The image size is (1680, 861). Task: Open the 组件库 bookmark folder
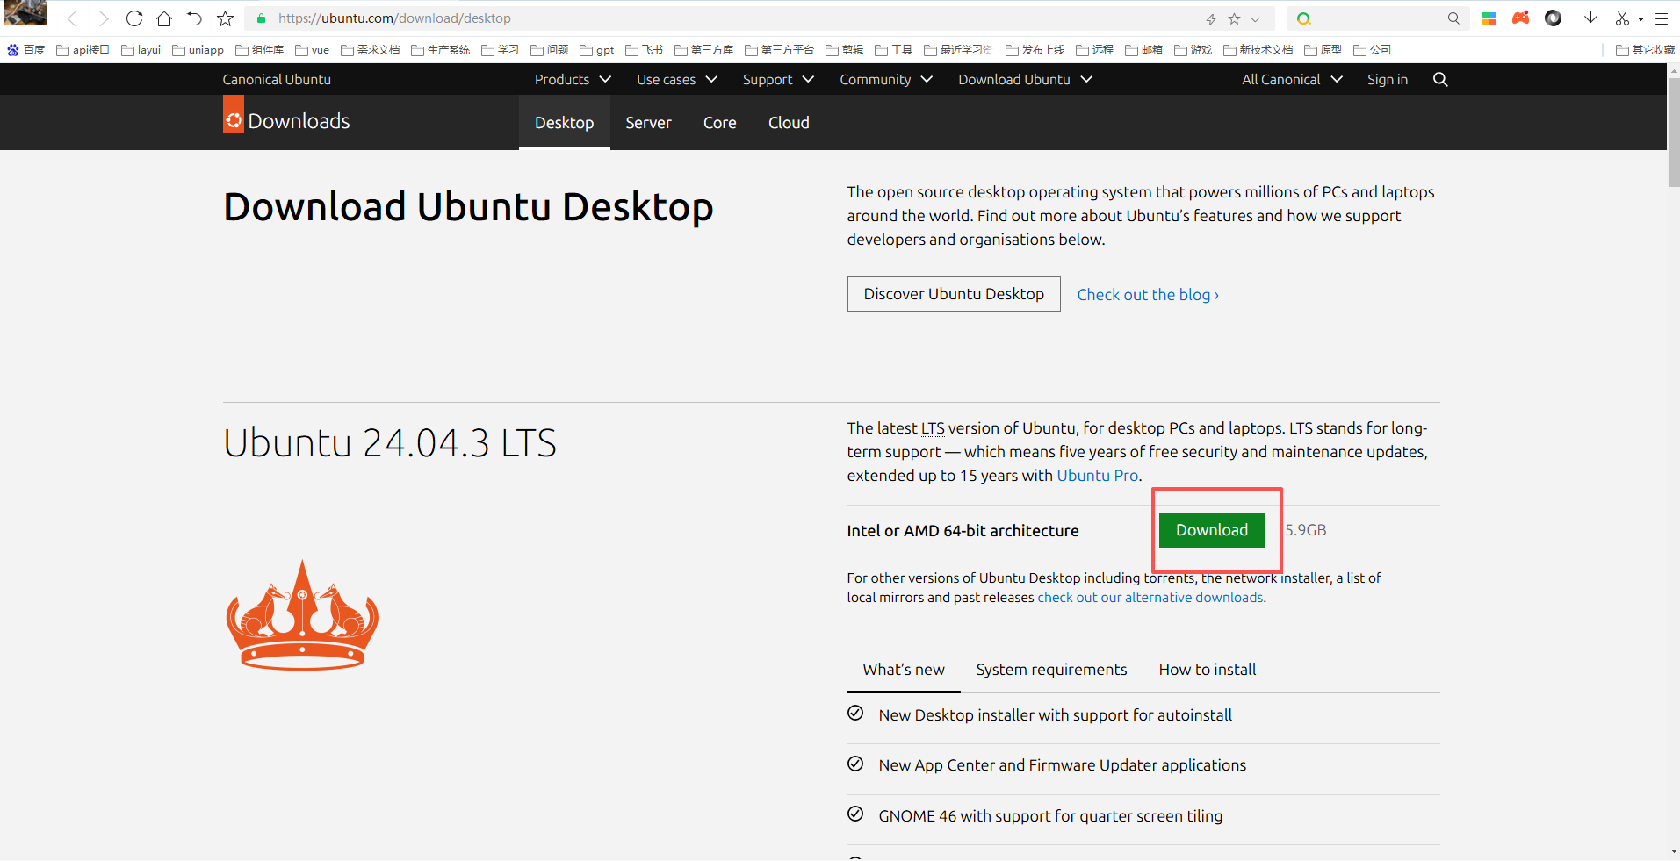[259, 50]
